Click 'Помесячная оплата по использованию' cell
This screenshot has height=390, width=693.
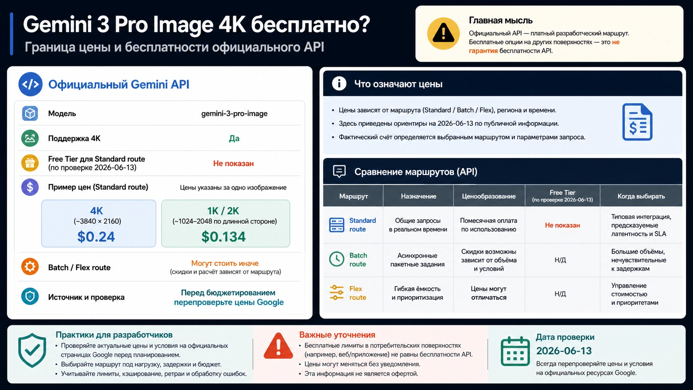pyautogui.click(x=489, y=225)
